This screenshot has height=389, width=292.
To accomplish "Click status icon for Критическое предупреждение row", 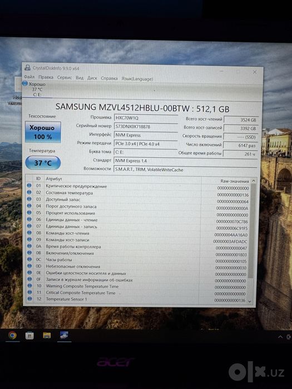I will click(x=29, y=185).
